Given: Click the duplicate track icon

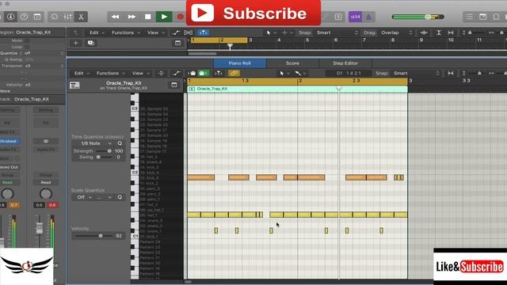Looking at the screenshot, I should 90,43.
